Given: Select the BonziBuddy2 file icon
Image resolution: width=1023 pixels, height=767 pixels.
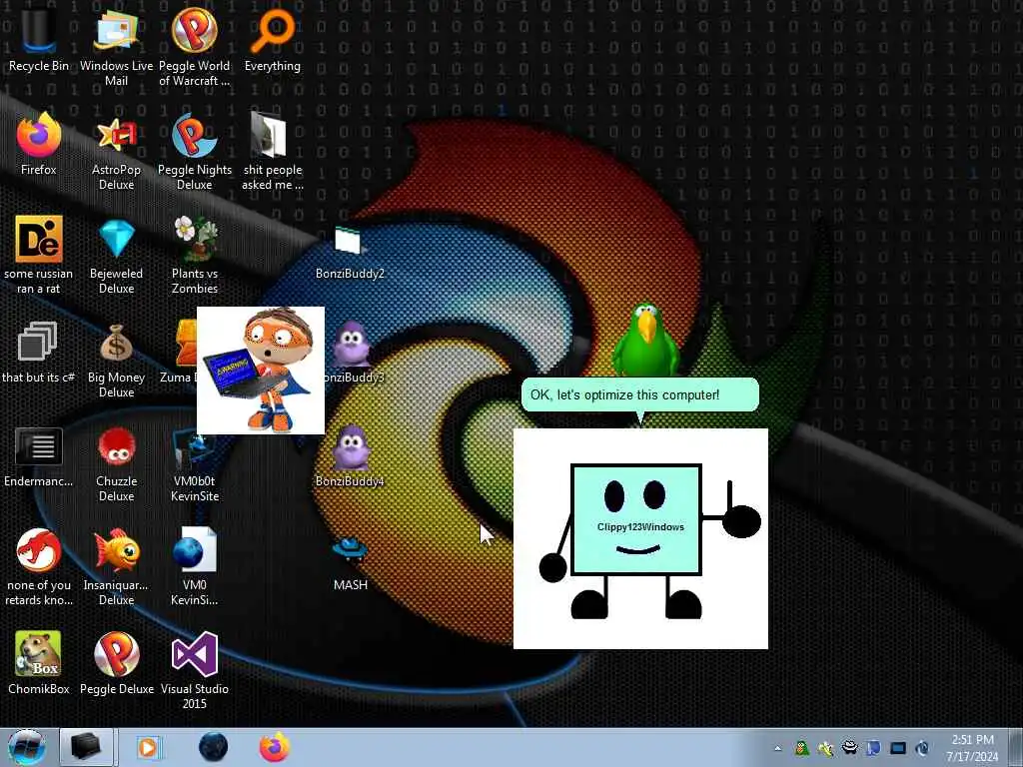Looking at the screenshot, I should (x=350, y=251).
